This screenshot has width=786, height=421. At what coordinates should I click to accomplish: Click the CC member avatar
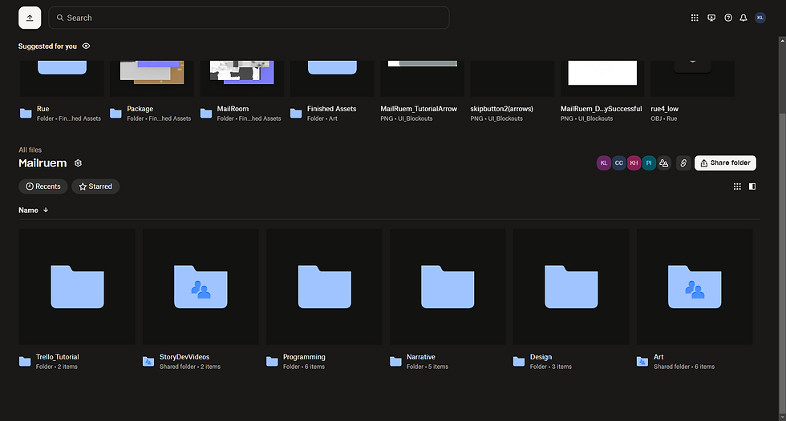(x=618, y=163)
